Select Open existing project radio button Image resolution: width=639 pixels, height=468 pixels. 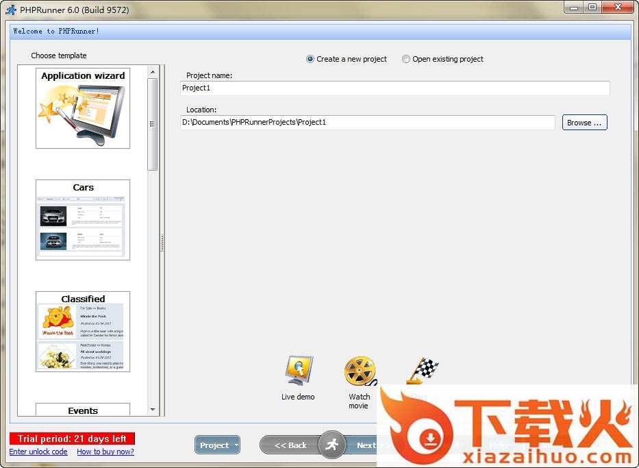coord(406,59)
